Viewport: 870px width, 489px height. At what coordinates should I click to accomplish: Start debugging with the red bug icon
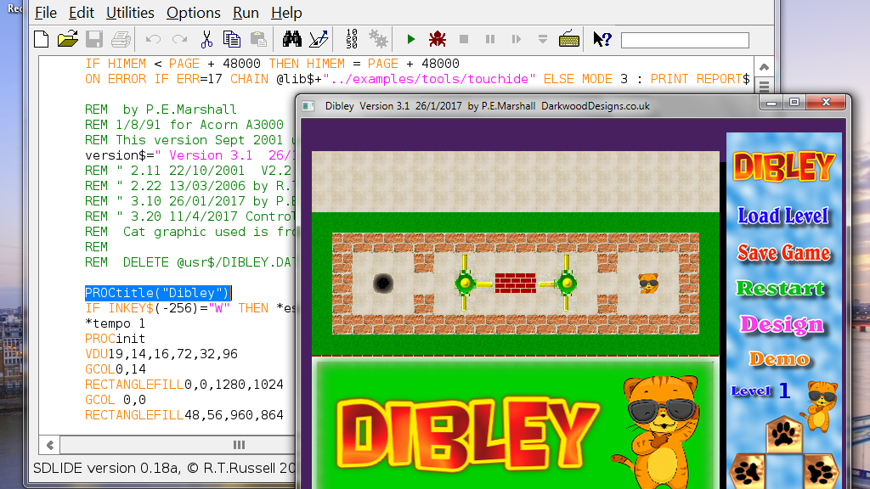coord(438,39)
